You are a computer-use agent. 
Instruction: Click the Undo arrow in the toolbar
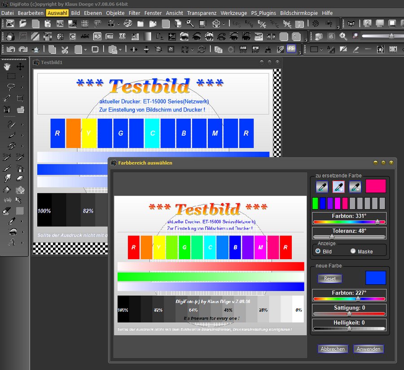(10, 49)
